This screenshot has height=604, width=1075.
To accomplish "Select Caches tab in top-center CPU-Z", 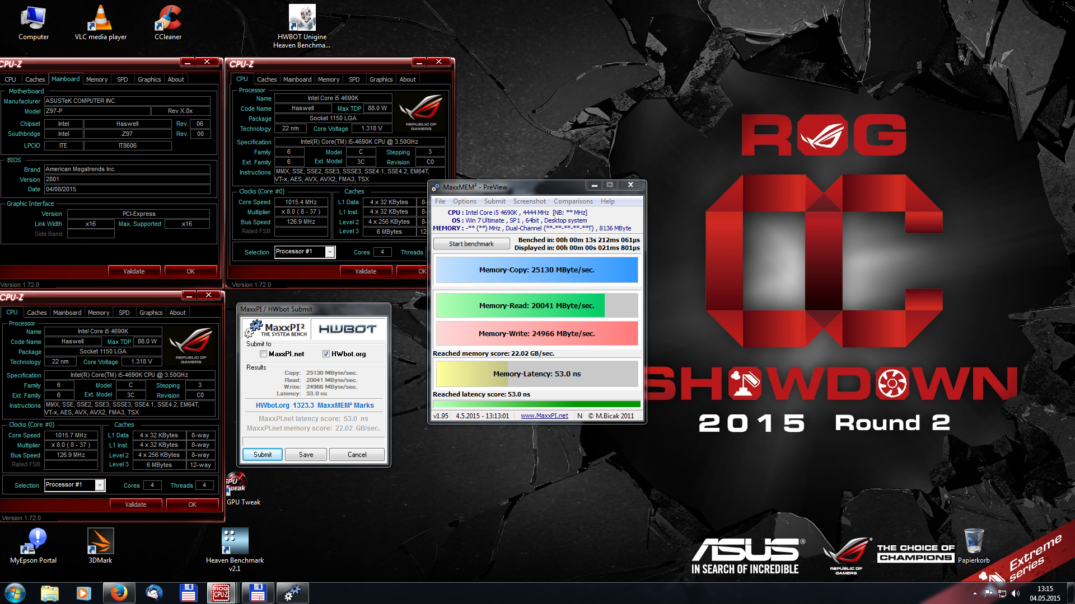I will tap(267, 79).
